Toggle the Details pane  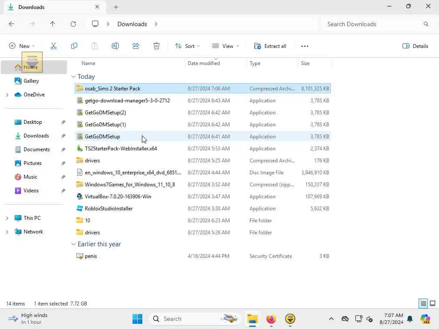click(x=415, y=46)
